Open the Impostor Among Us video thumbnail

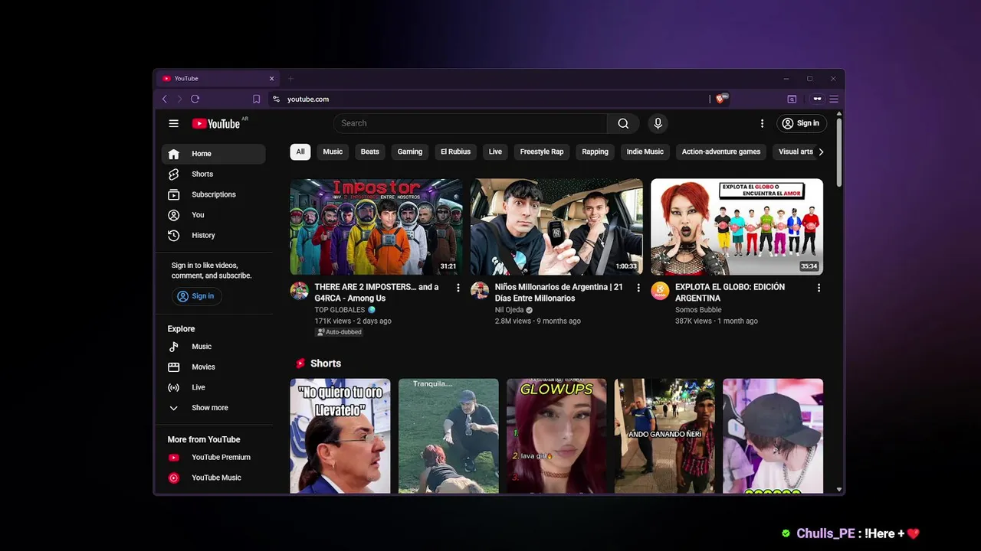coord(376,227)
